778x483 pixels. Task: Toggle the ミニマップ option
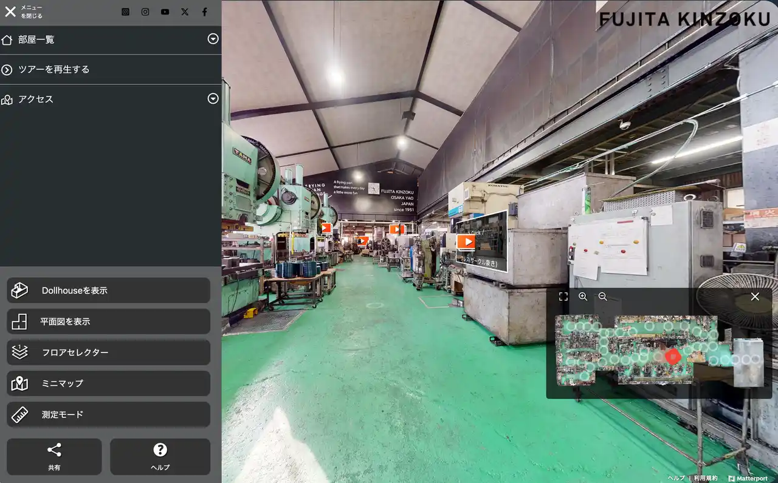108,383
